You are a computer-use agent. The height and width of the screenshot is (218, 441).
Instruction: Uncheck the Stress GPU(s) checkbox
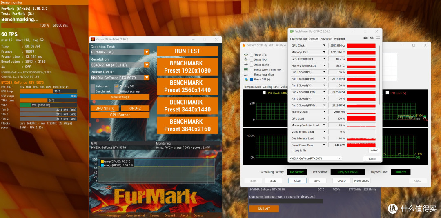[x=252, y=79]
